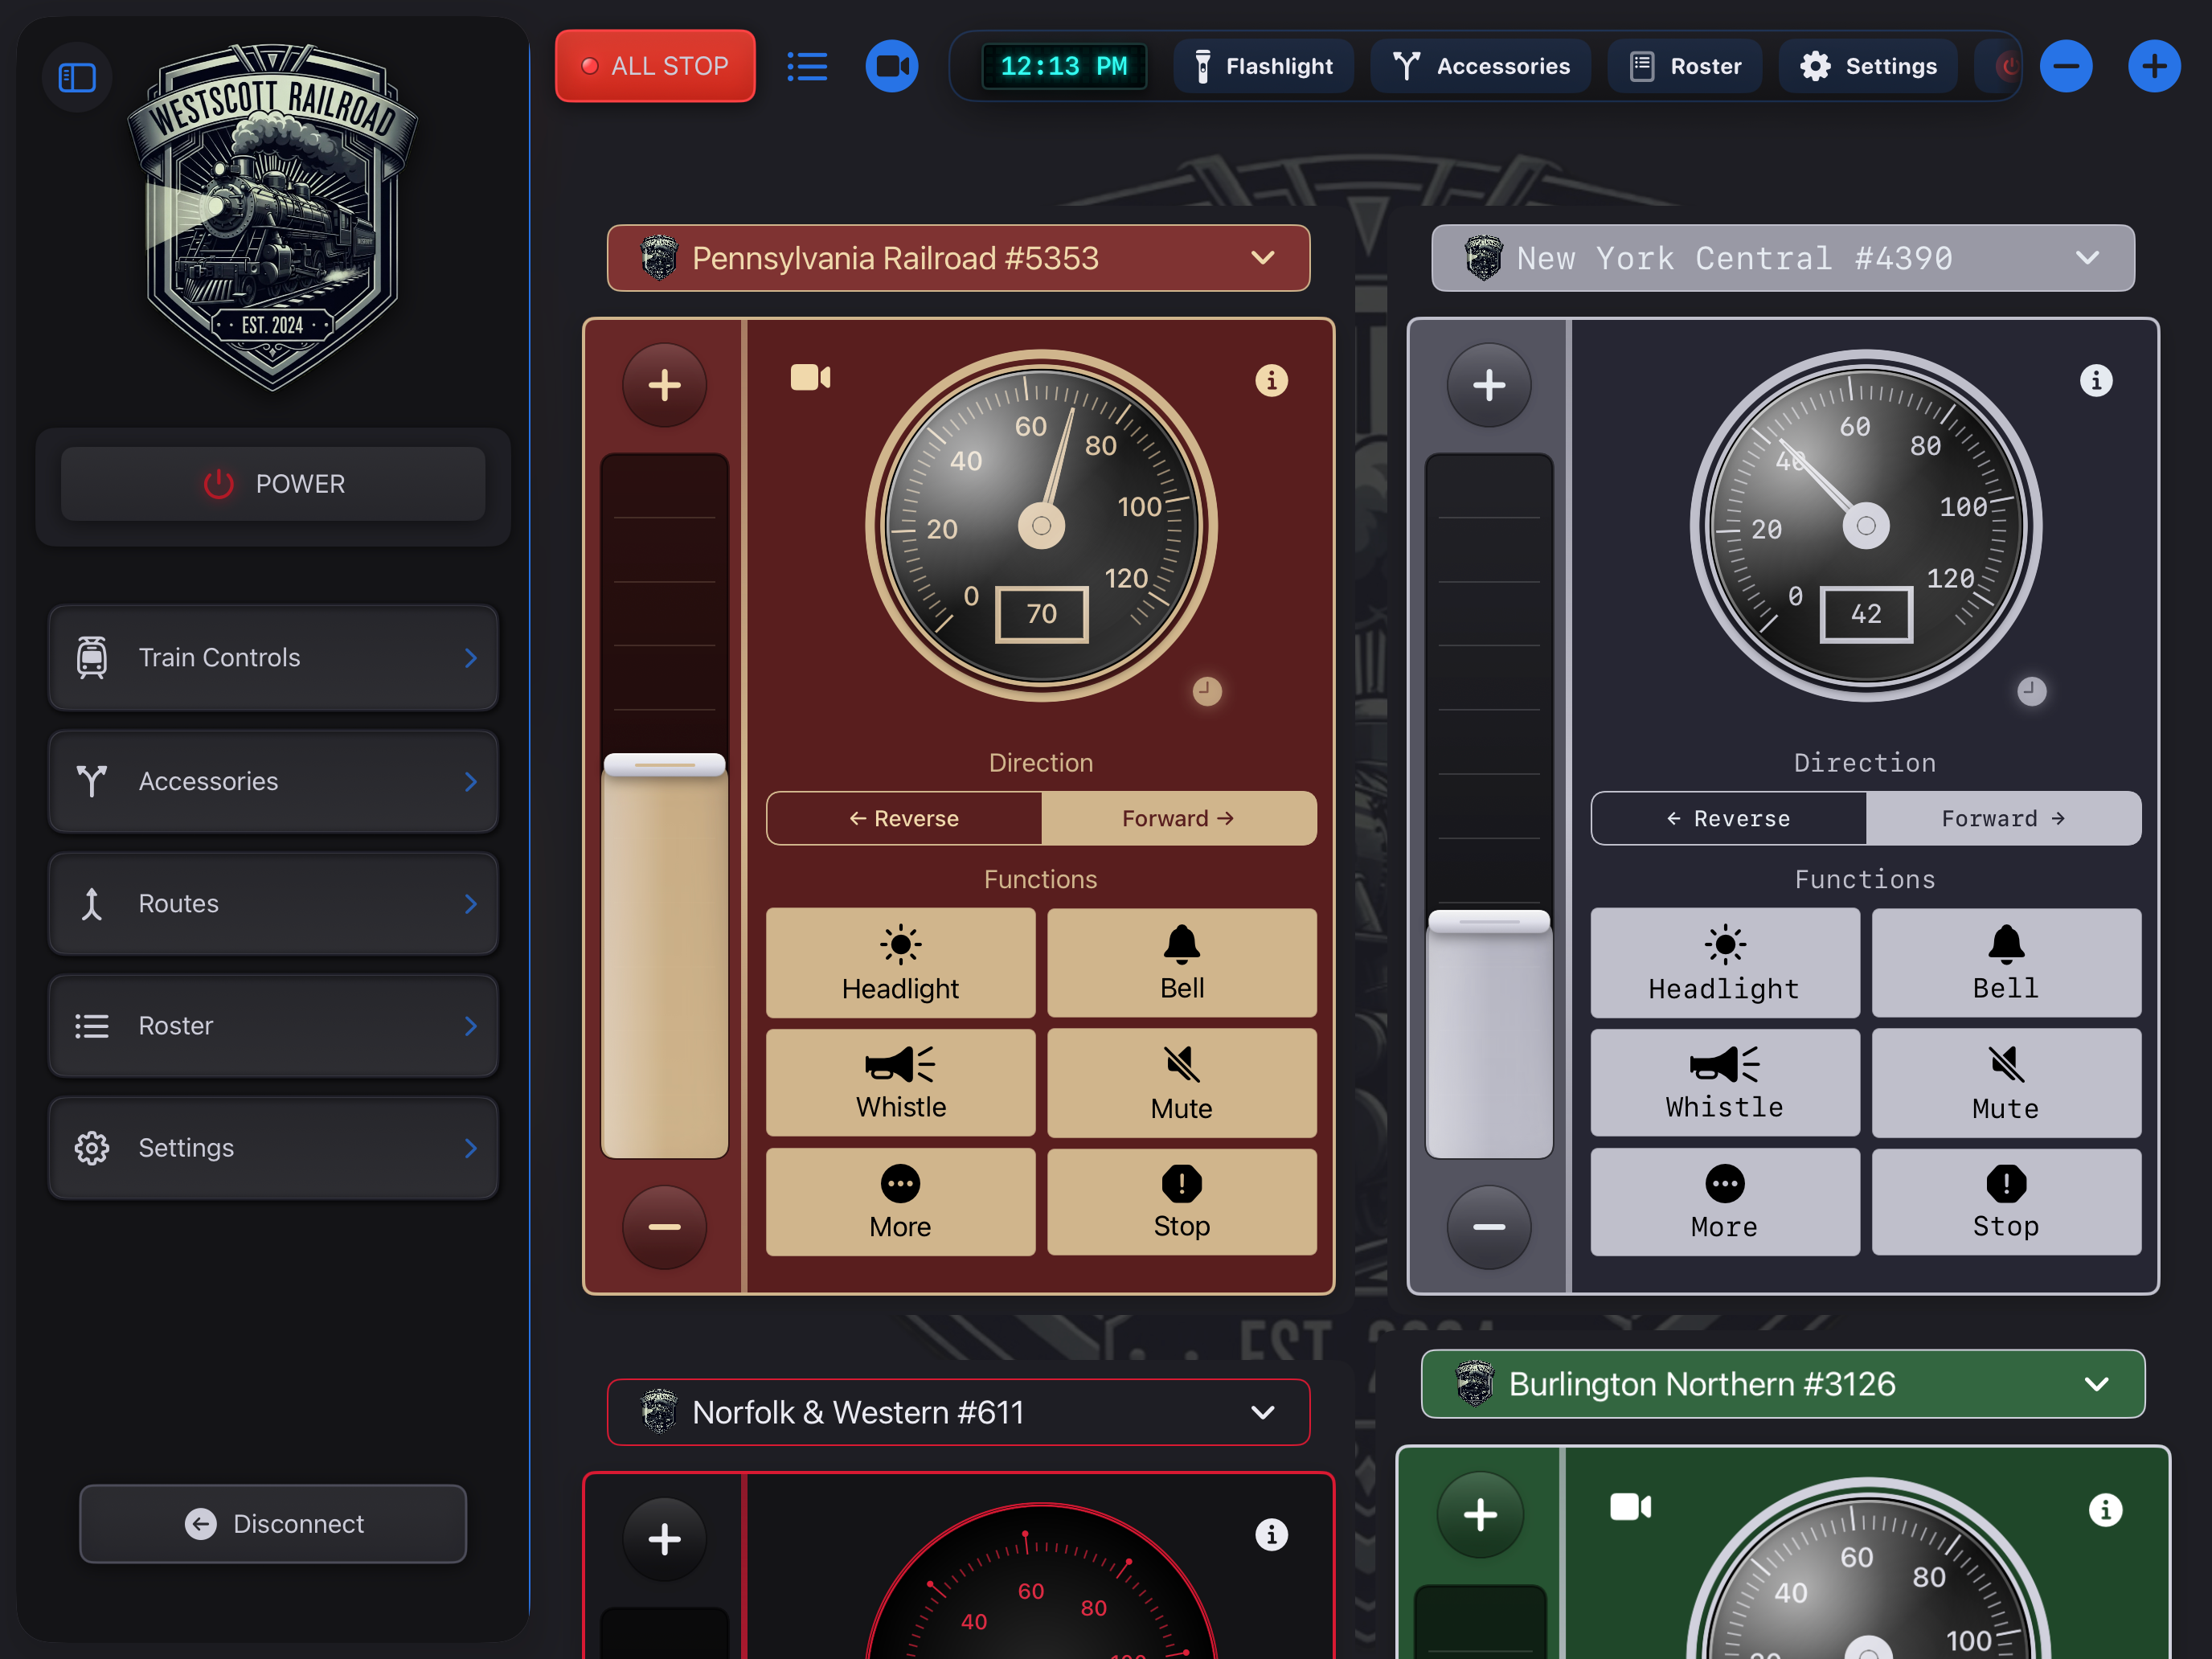The image size is (2212, 1659).
Task: Show More functions for Pennsylvania Railroad #5353
Action: pyautogui.click(x=900, y=1202)
